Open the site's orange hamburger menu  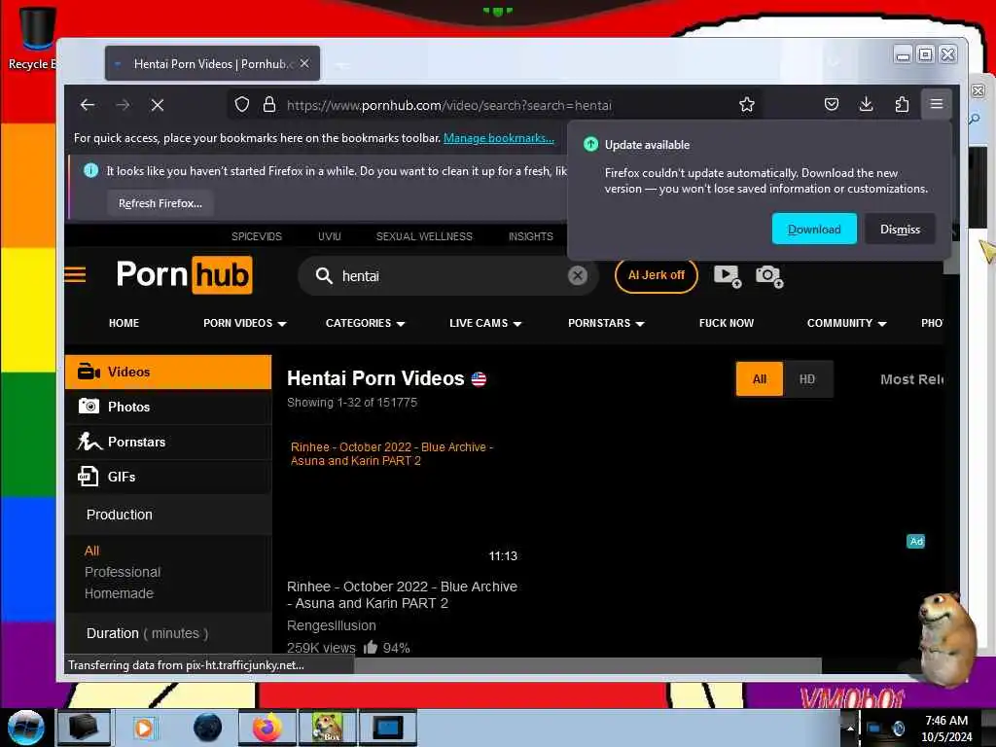tap(75, 275)
